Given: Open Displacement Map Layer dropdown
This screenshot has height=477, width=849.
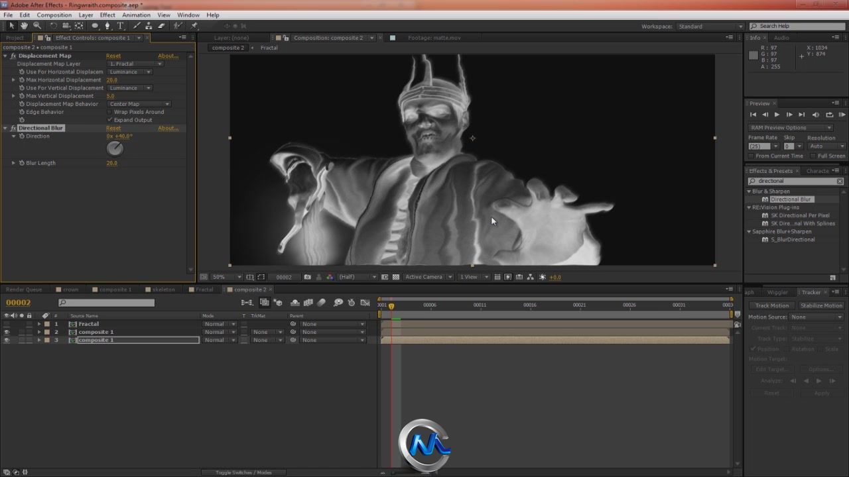Looking at the screenshot, I should (135, 64).
